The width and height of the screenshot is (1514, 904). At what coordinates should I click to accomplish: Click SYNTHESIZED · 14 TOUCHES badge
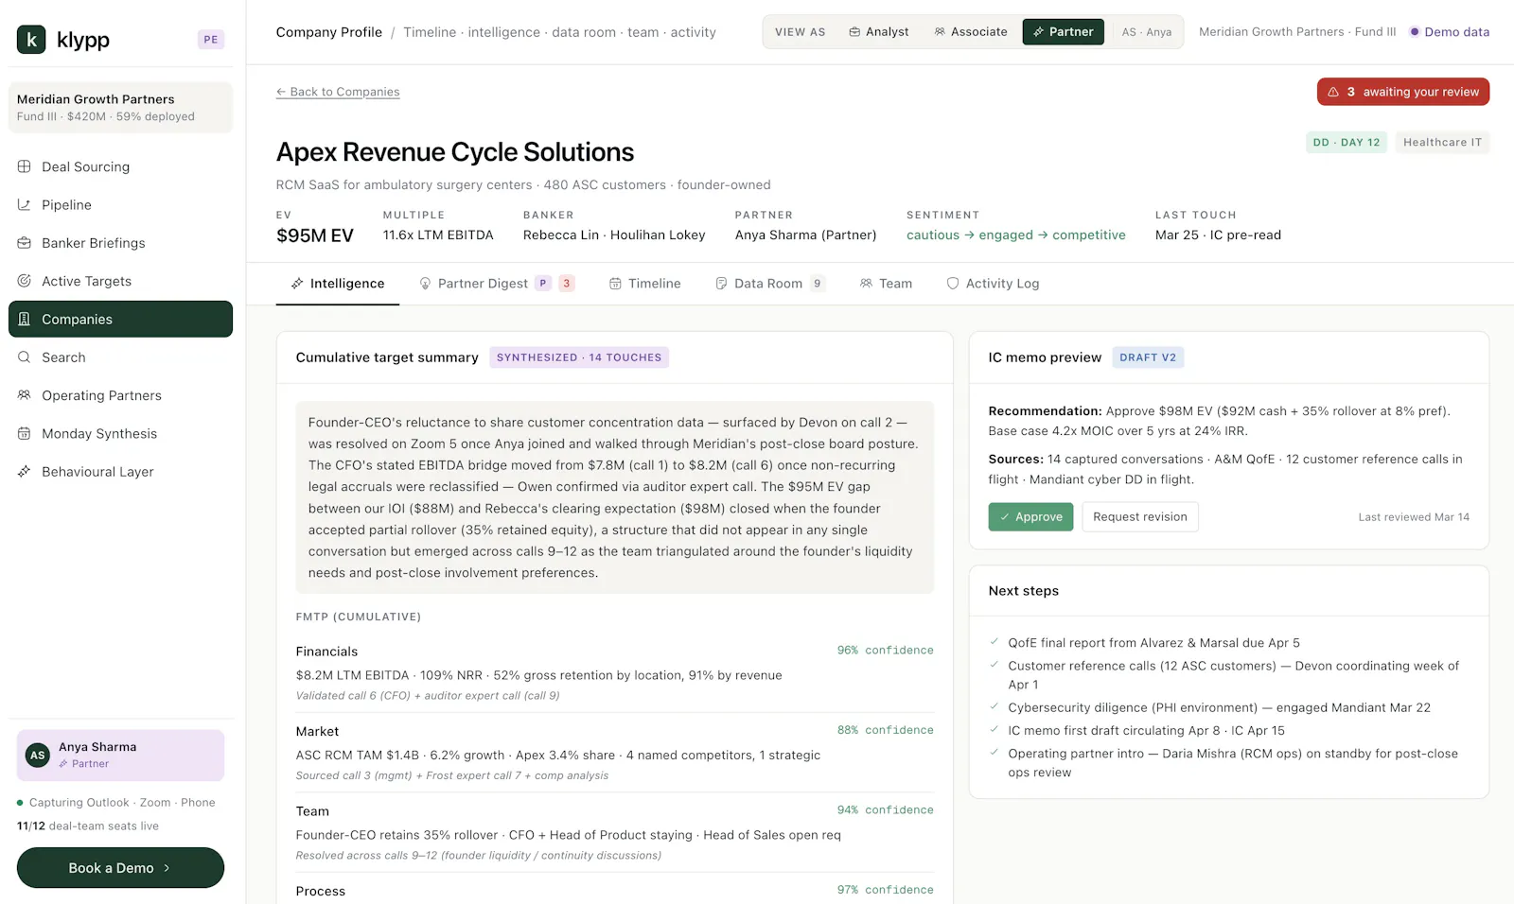coord(579,357)
